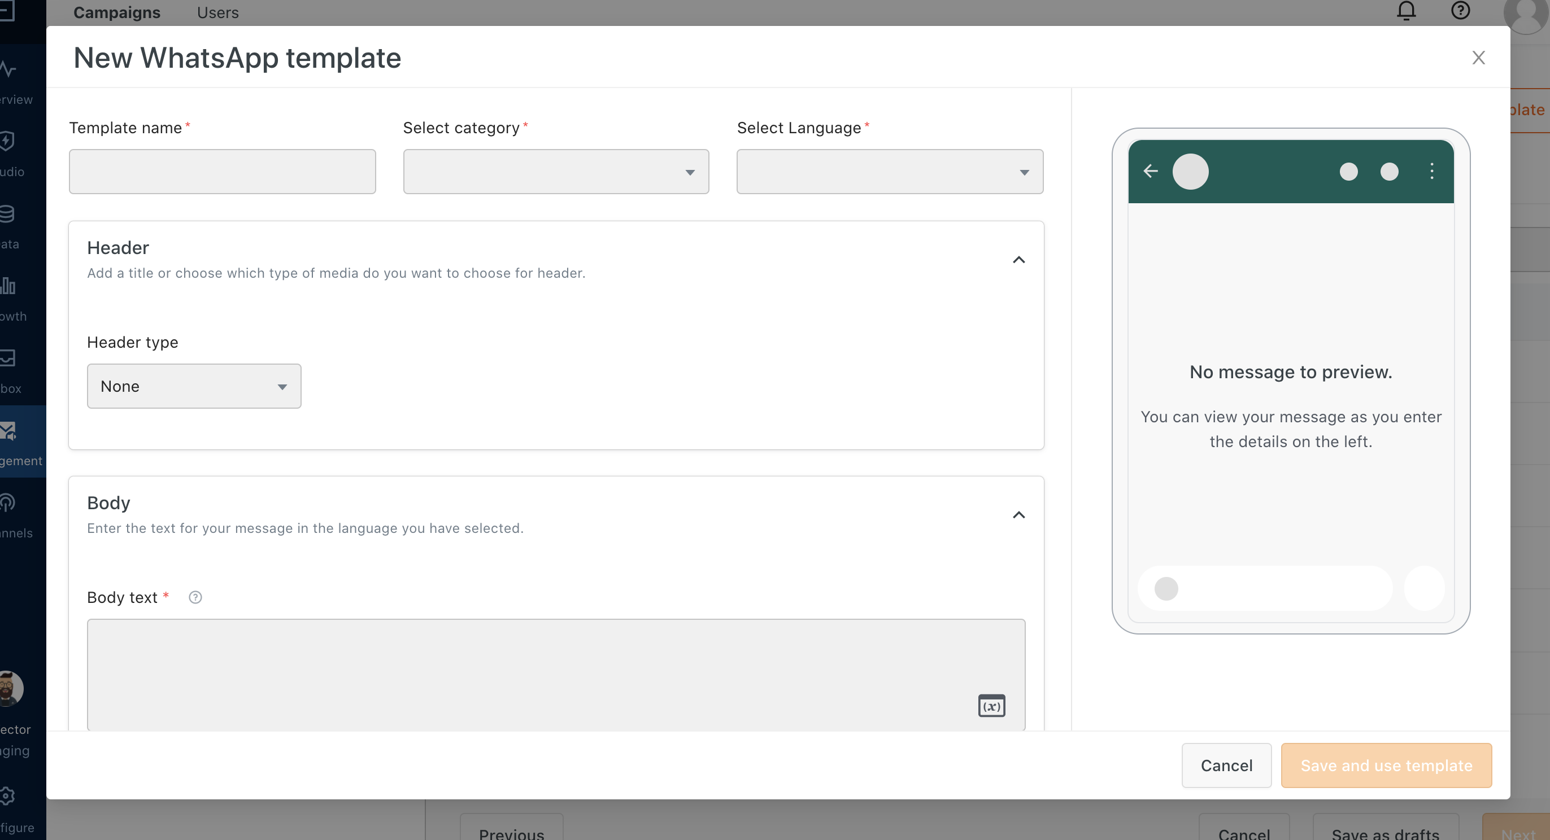1550x840 pixels.
Task: Click the contact avatar in phone preview
Action: (1190, 172)
